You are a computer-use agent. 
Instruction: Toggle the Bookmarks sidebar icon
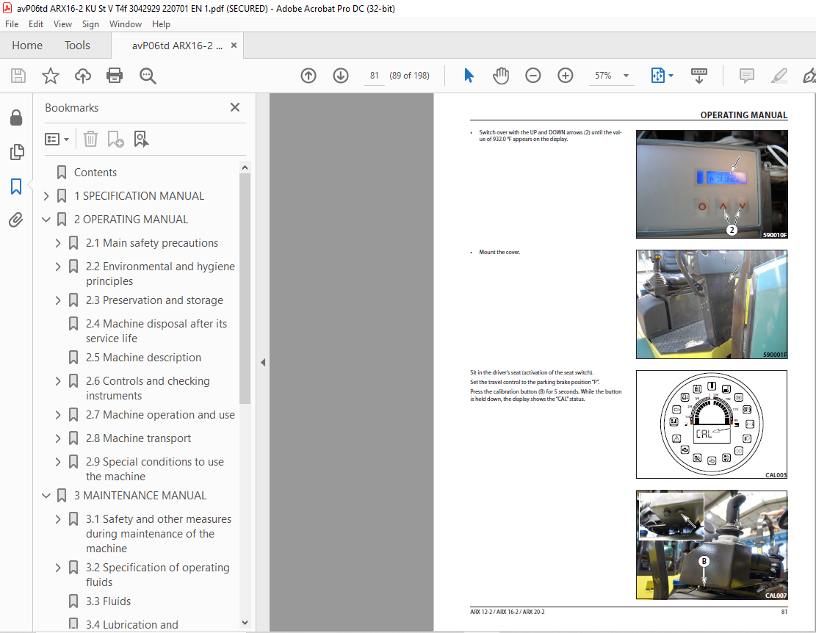(16, 187)
